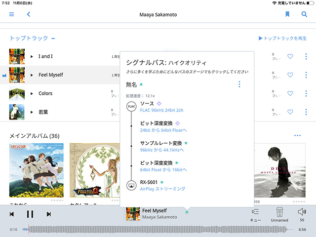Viewport: 316px width, 237px height.
Task: Click 24bit から 64bit Float conversion detail
Action: [163, 130]
